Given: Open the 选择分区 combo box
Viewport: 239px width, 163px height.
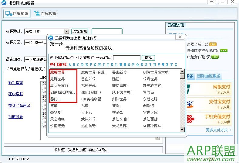Looking at the screenshot, I should pyautogui.click(x=36, y=42).
